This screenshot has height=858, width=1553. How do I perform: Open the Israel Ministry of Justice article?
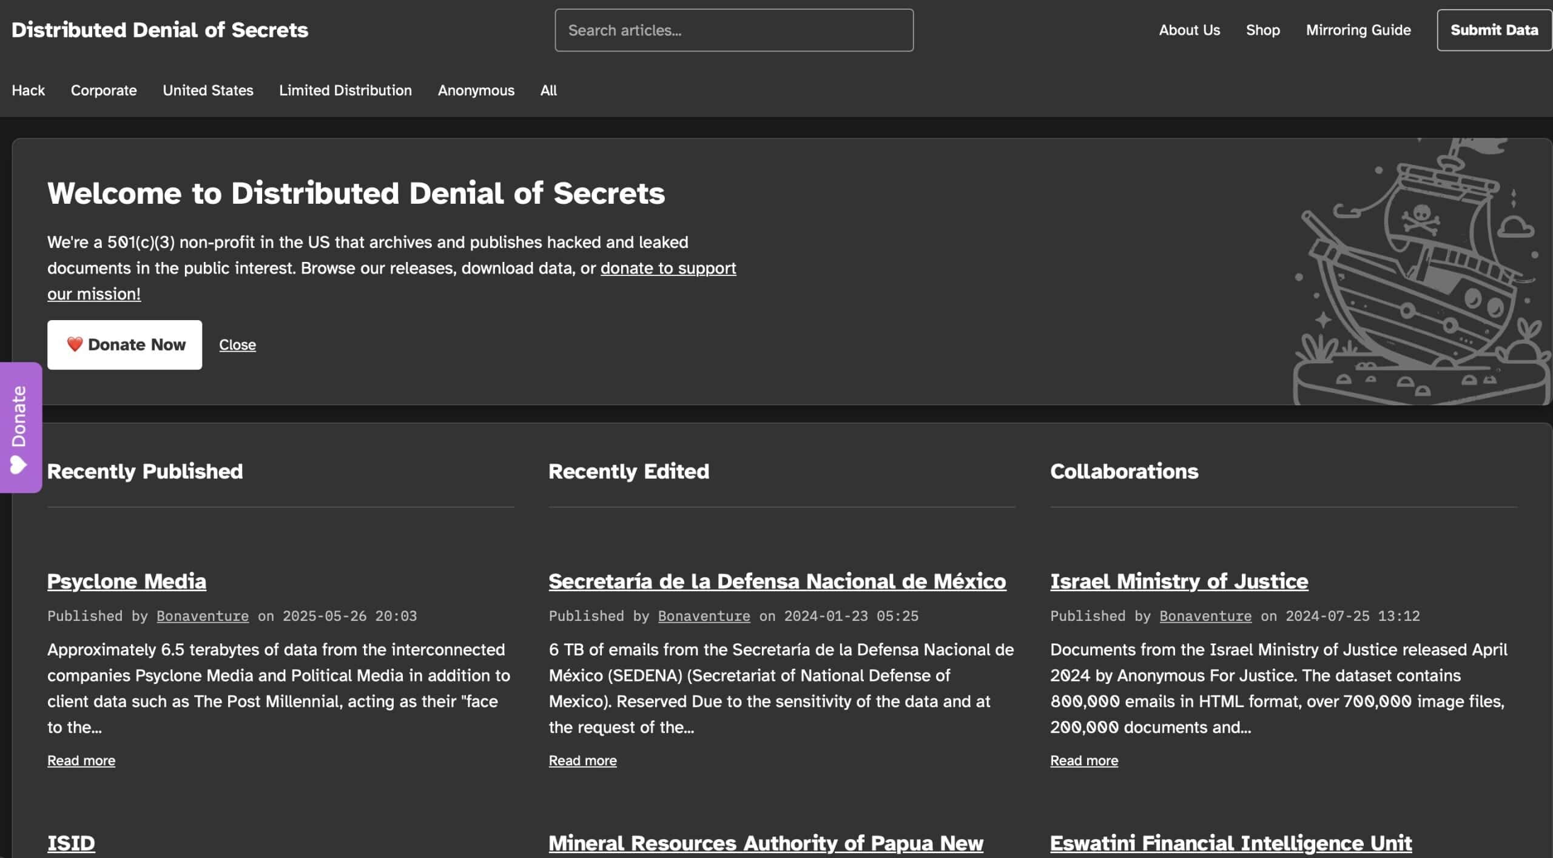[x=1179, y=581]
